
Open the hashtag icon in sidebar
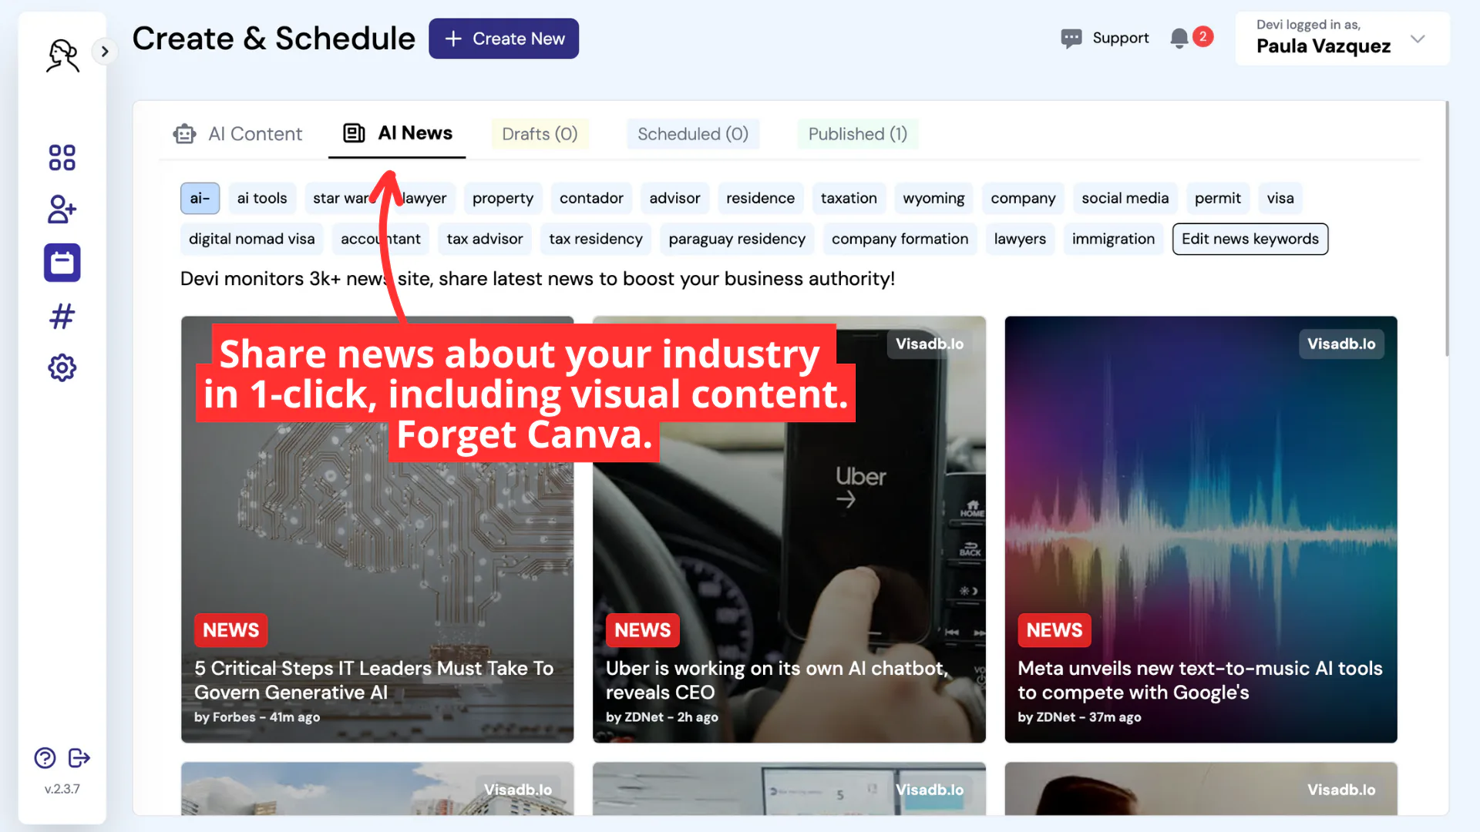coord(62,316)
